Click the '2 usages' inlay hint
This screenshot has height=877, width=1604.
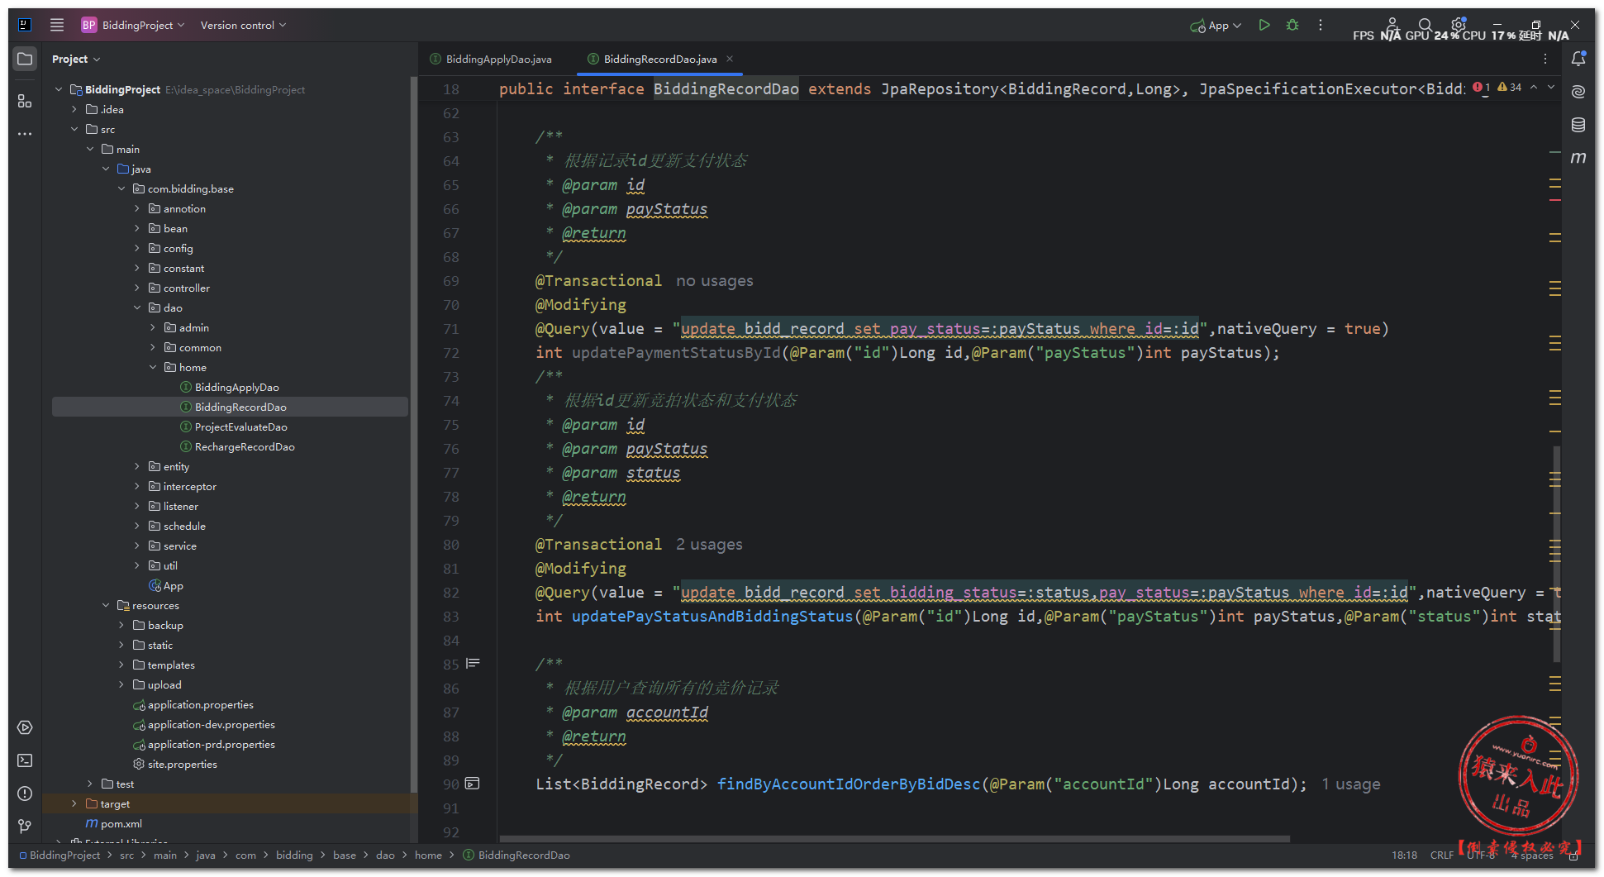709,545
